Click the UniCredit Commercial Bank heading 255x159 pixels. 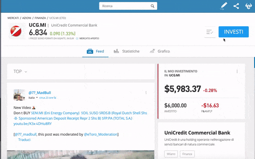tap(197, 133)
